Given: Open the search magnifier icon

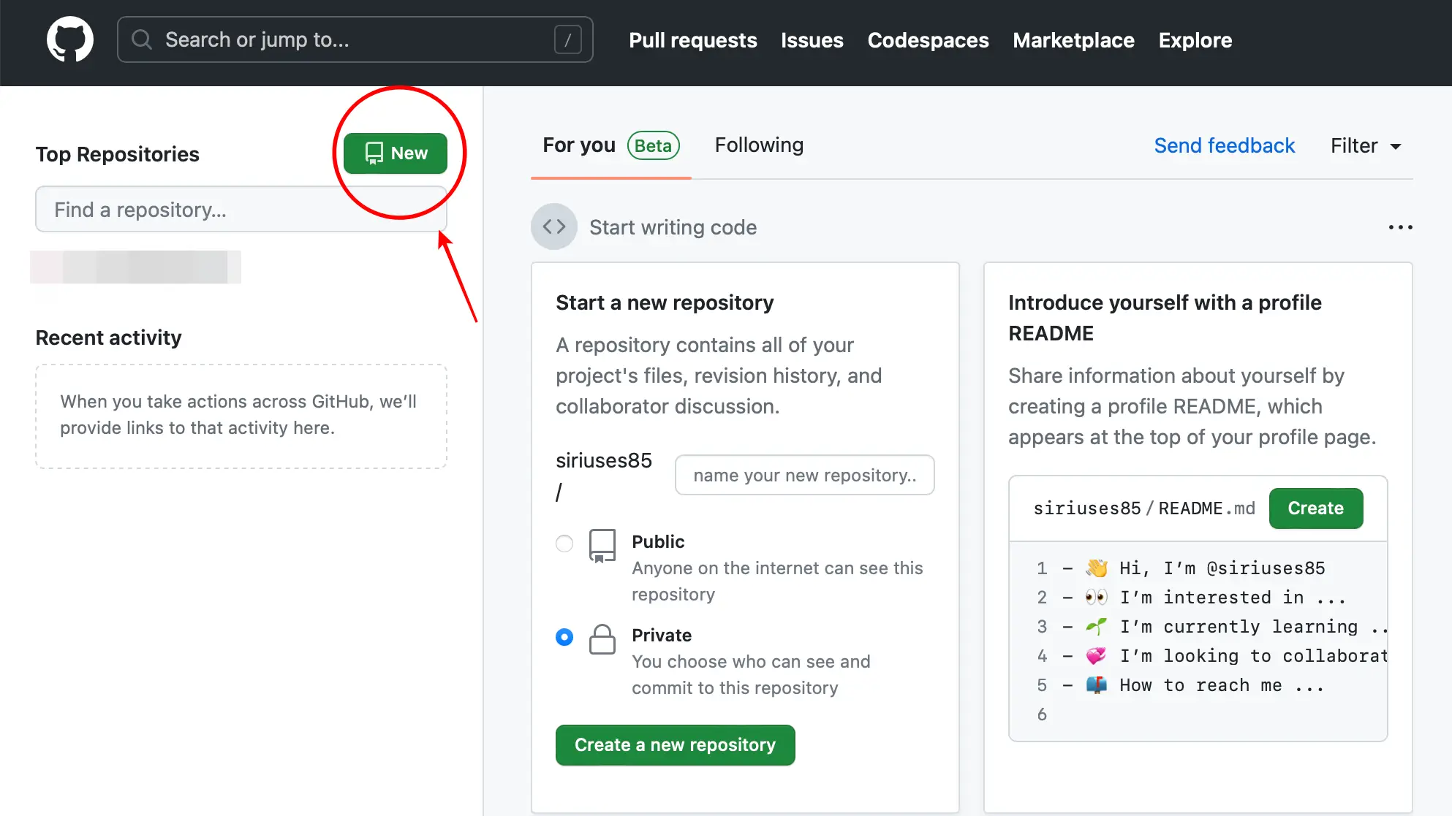Looking at the screenshot, I should click(142, 39).
